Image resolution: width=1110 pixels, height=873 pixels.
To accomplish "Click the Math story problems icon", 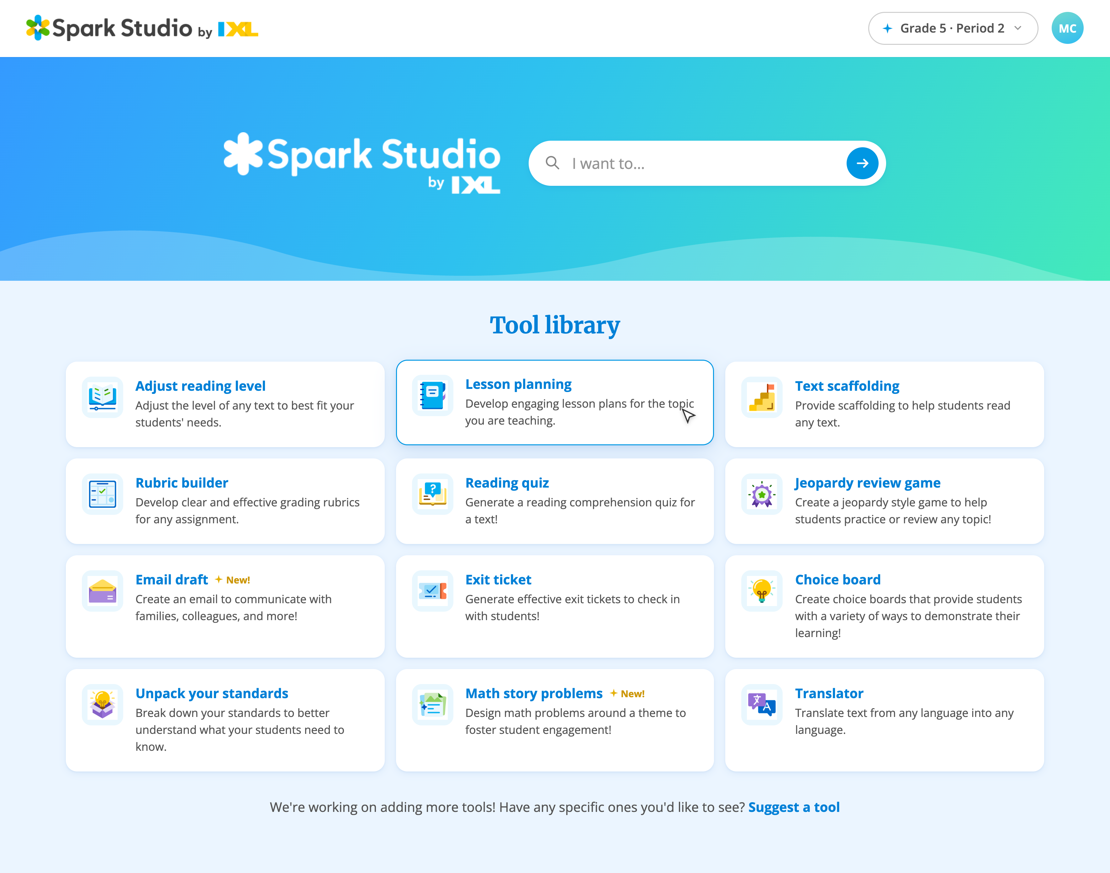I will point(432,705).
